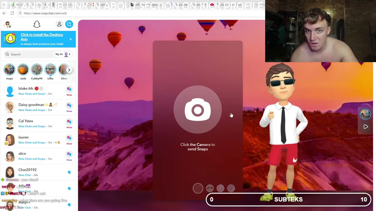View the new snap from alice
The height and width of the screenshot is (211, 376).
69,156
